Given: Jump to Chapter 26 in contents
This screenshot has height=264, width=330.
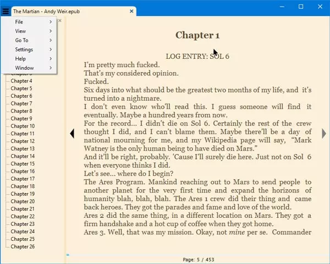Looking at the screenshot, I should pyautogui.click(x=23, y=247).
